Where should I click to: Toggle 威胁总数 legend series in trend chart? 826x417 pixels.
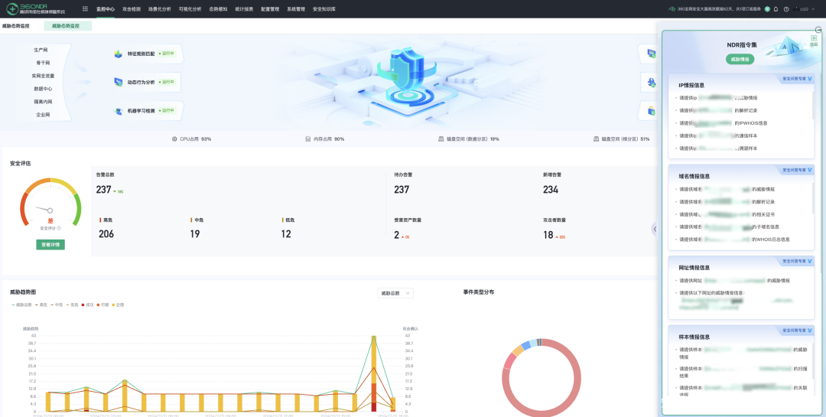click(x=23, y=305)
